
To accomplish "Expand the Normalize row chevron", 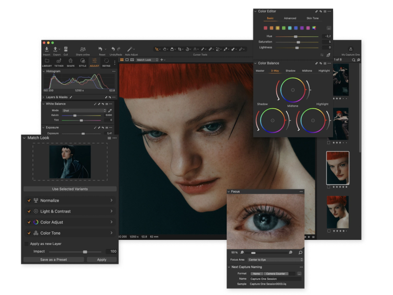I will coord(112,200).
